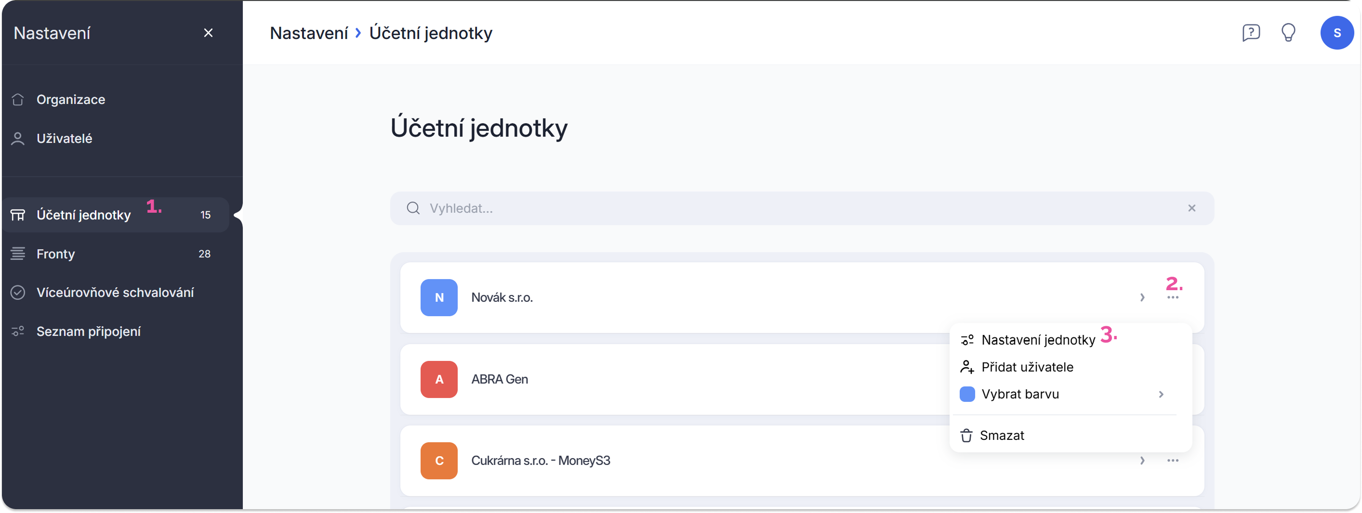Open the help question-mark chat icon
This screenshot has width=1362, height=513.
pyautogui.click(x=1250, y=33)
